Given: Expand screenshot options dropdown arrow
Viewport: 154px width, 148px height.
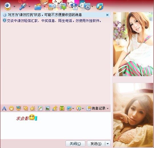Looking at the screenshot, I should 73,109.
